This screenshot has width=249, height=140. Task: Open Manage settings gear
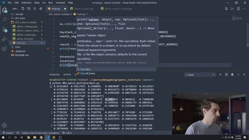pos(4,125)
